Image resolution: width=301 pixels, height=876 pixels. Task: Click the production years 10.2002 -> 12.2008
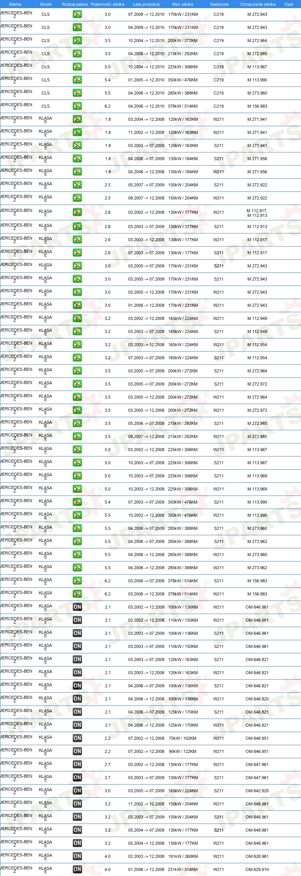(x=146, y=515)
